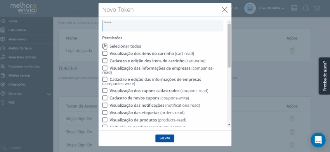Open the calculator icon in top header

coord(294,8)
